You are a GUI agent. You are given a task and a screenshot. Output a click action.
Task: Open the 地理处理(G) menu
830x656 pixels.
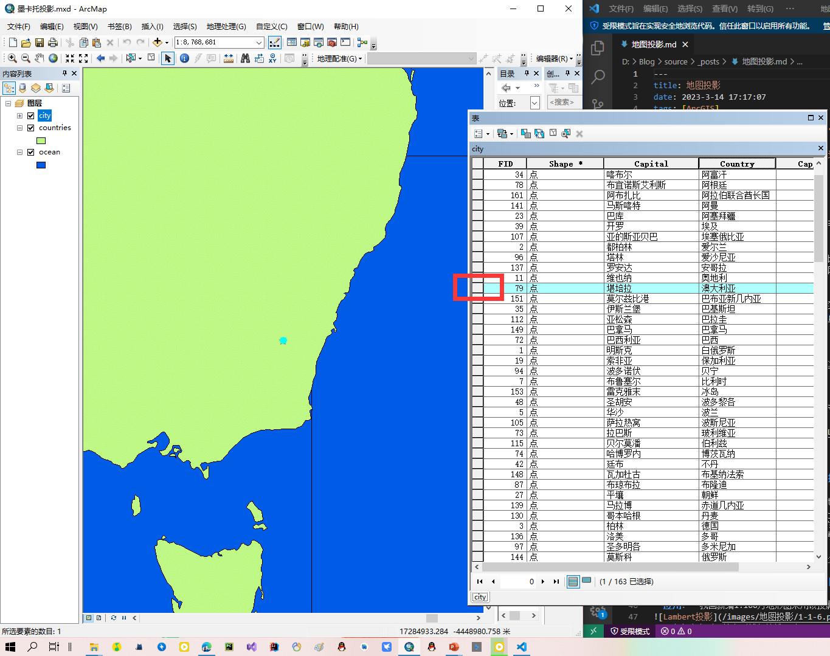[x=226, y=27]
